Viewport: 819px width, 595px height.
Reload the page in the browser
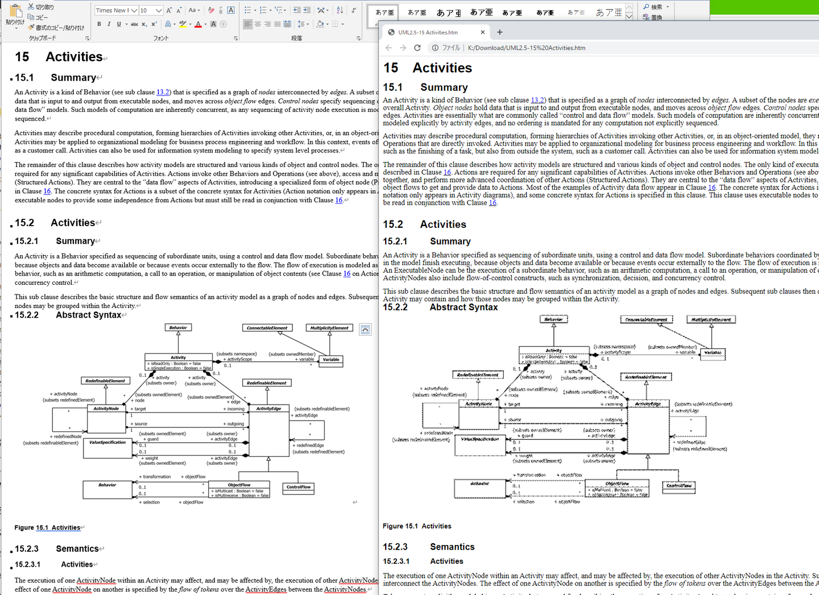[417, 48]
